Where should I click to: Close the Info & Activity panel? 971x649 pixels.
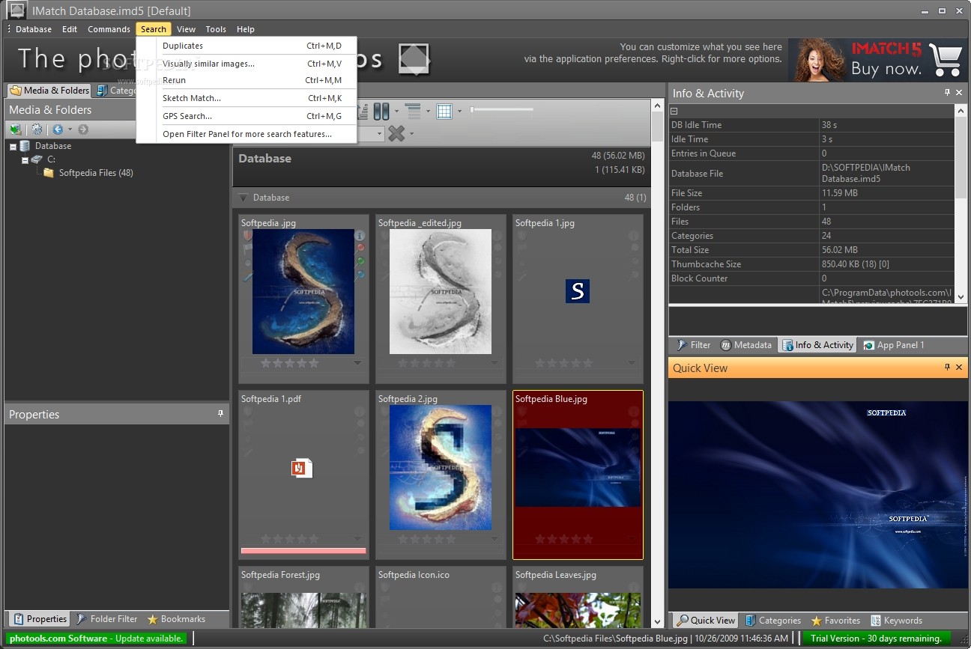[959, 93]
